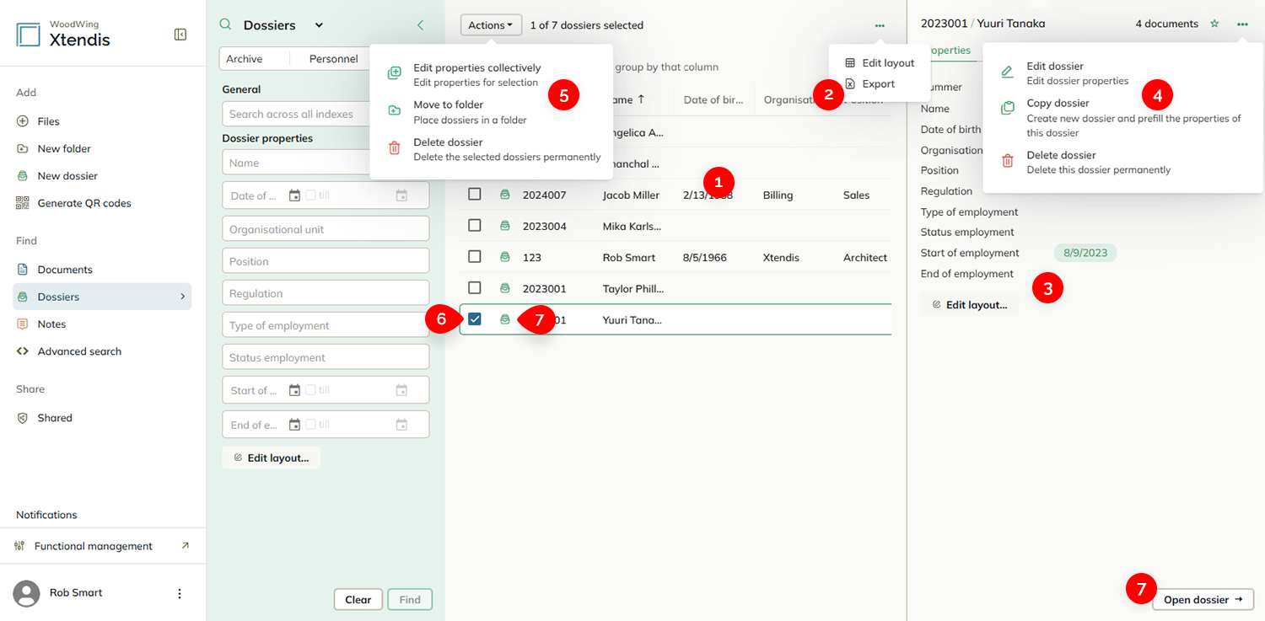
Task: Click Rob Smart's profile avatar
Action: [27, 593]
